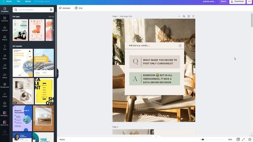
Task: Open the Background panel
Action: pyautogui.click(x=5, y=85)
